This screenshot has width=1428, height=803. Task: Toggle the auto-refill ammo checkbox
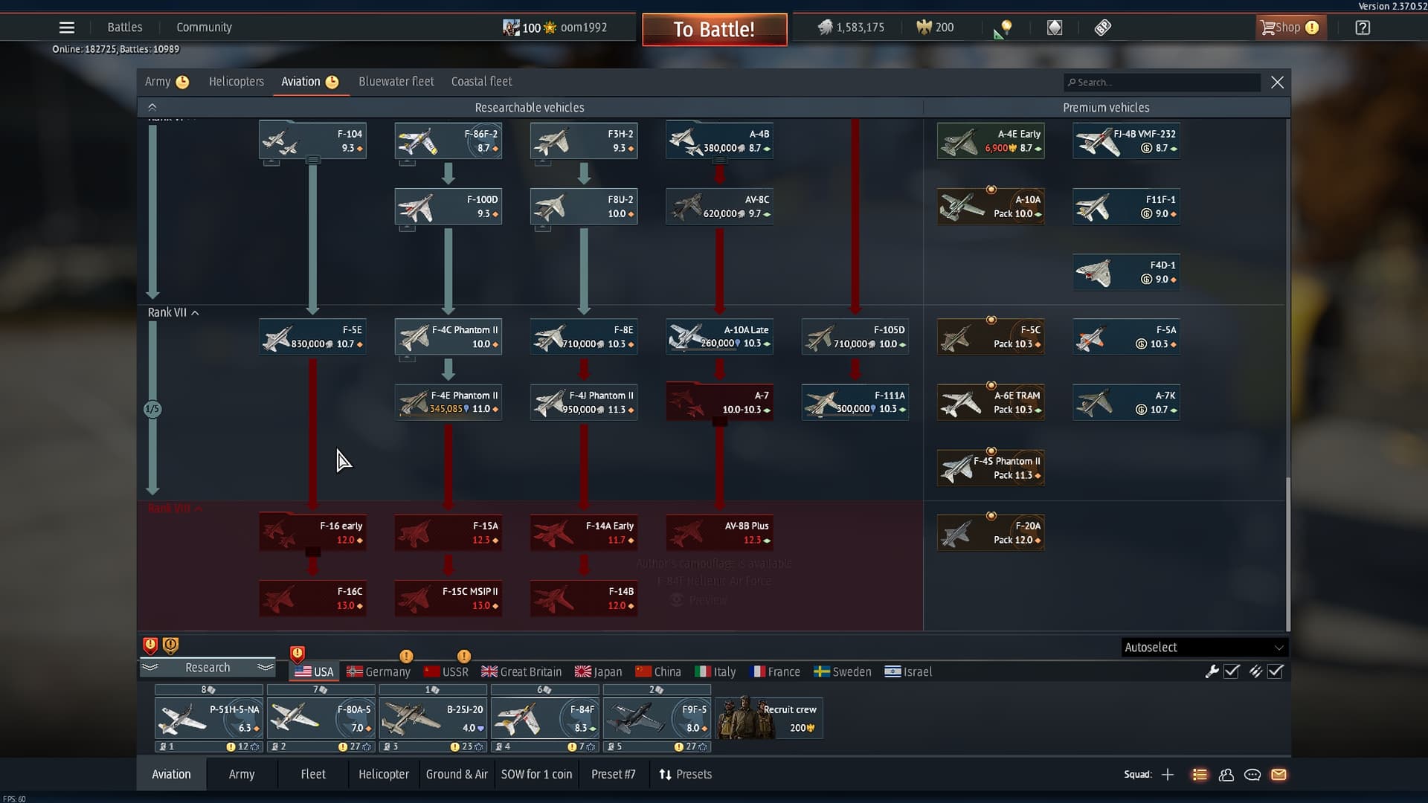(1276, 671)
